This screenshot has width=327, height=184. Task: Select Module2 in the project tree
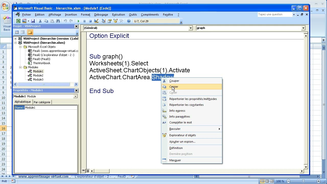pos(38,75)
